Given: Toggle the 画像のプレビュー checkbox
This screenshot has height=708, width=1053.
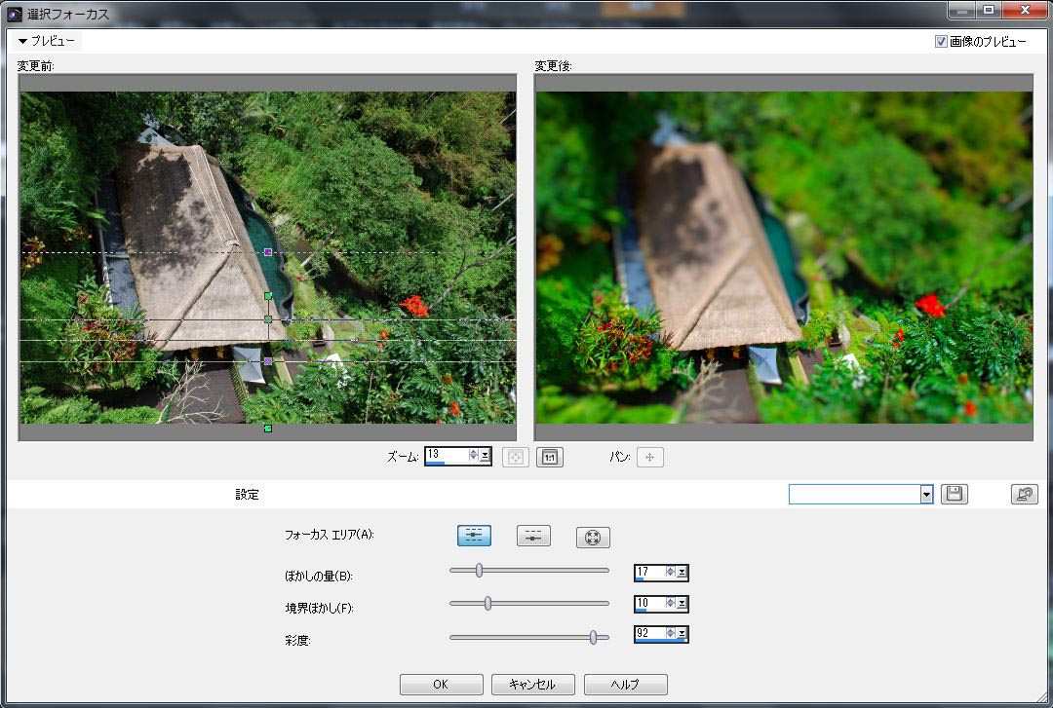Looking at the screenshot, I should (x=941, y=42).
